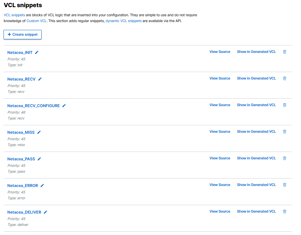Click the edit pencil next to Netacea_ERROR
The image size is (301, 235).
pos(42,185)
